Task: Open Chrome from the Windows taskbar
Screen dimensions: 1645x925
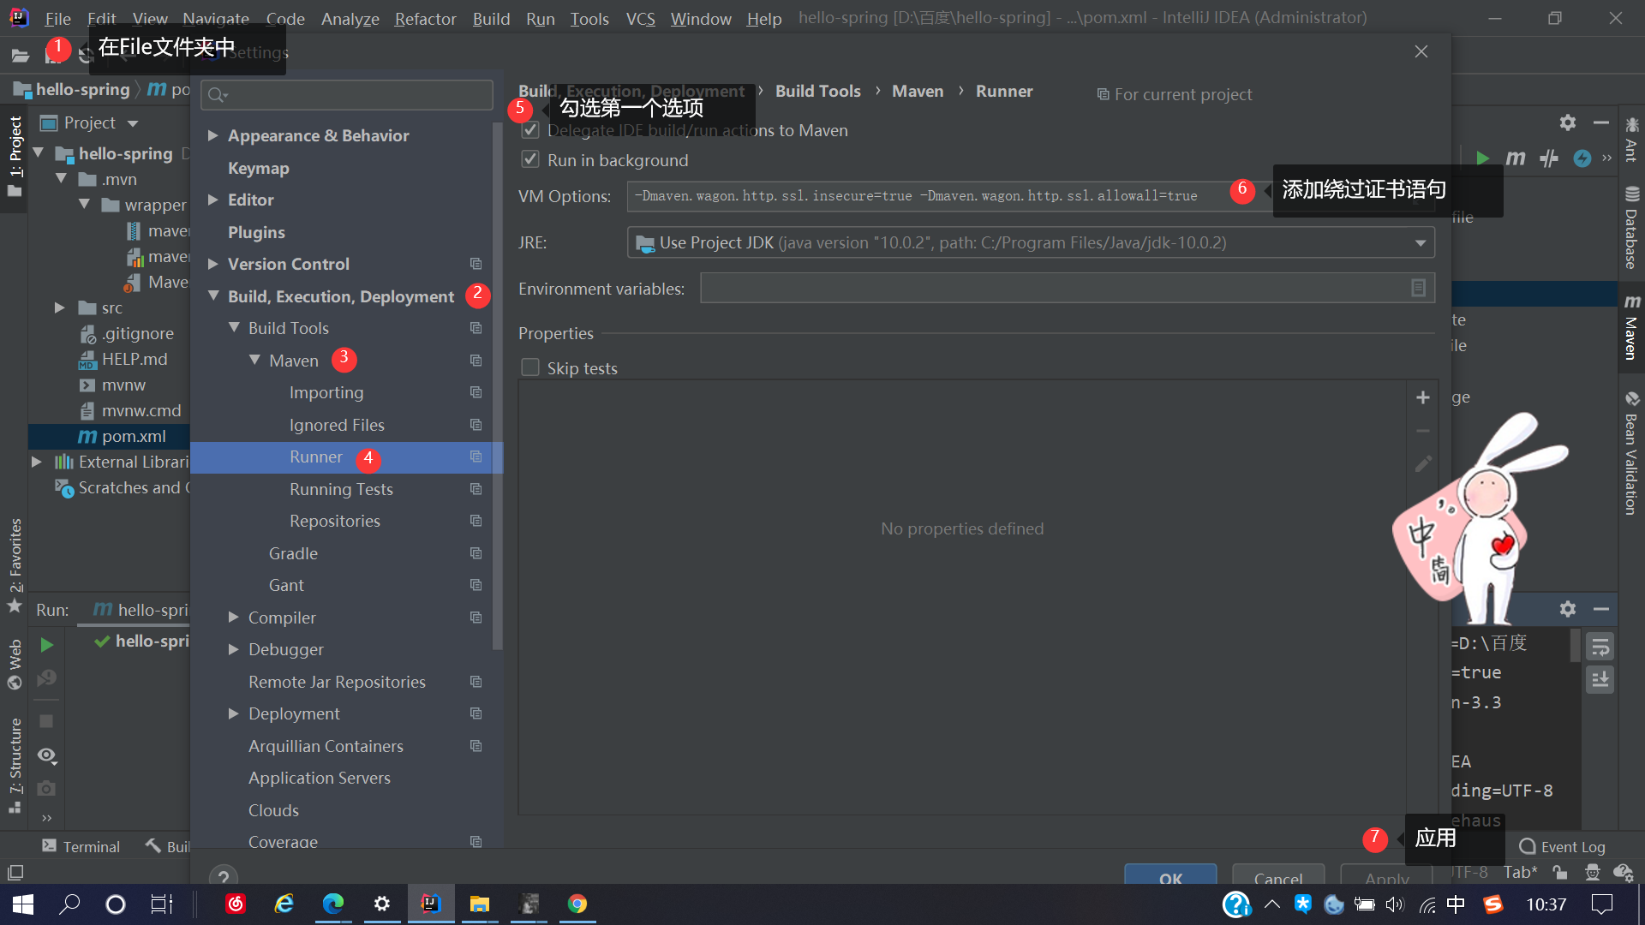Action: tap(577, 904)
